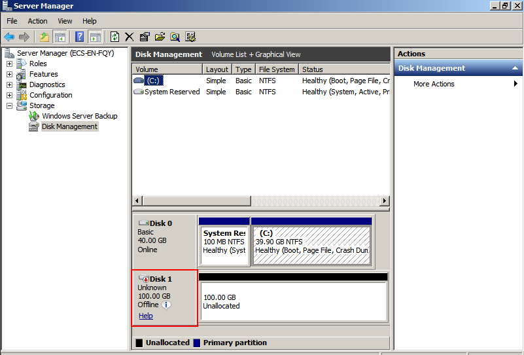Select Roles in the tree

coord(38,64)
